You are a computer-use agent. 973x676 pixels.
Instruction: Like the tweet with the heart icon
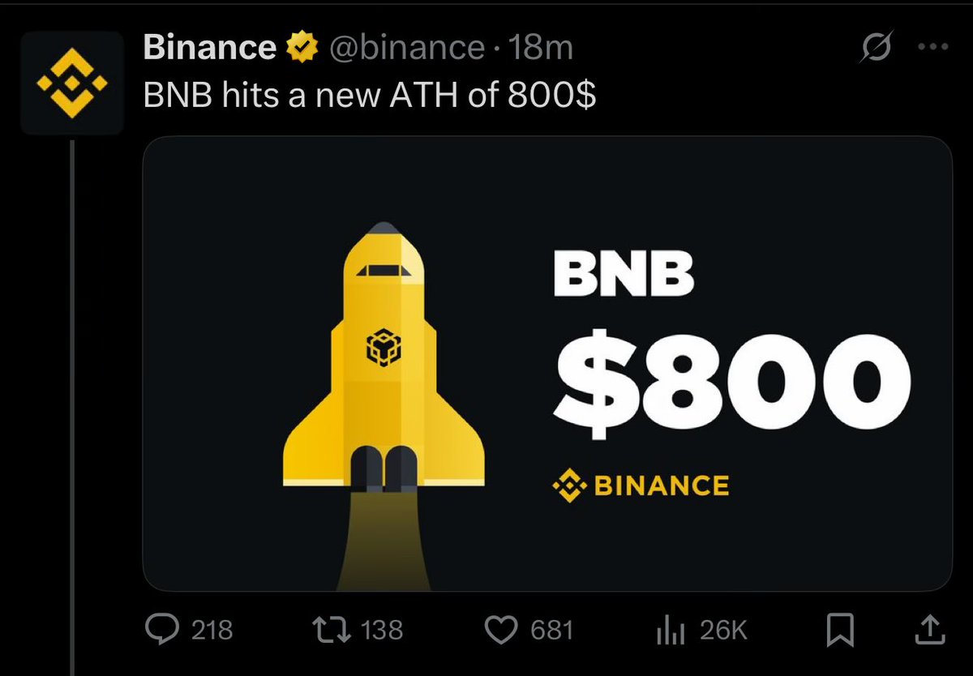(502, 630)
